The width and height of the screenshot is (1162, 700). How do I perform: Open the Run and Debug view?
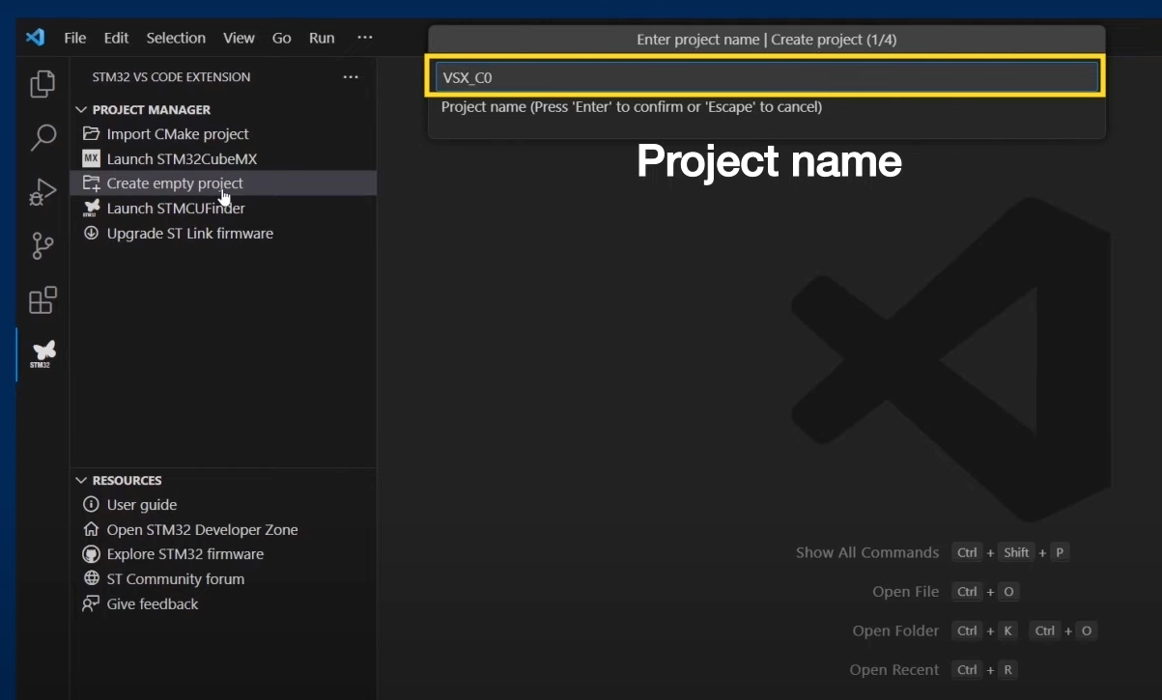point(43,192)
